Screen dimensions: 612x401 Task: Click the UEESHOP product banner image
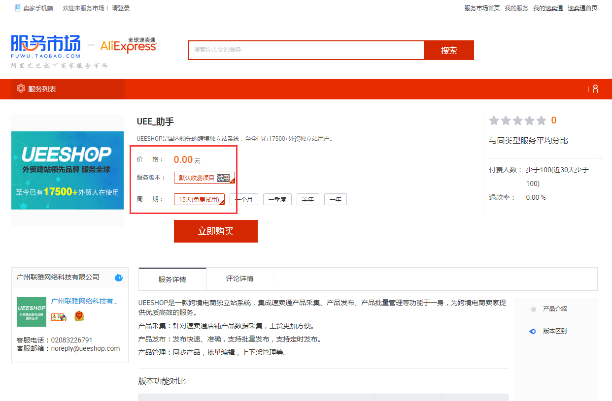pyautogui.click(x=68, y=170)
